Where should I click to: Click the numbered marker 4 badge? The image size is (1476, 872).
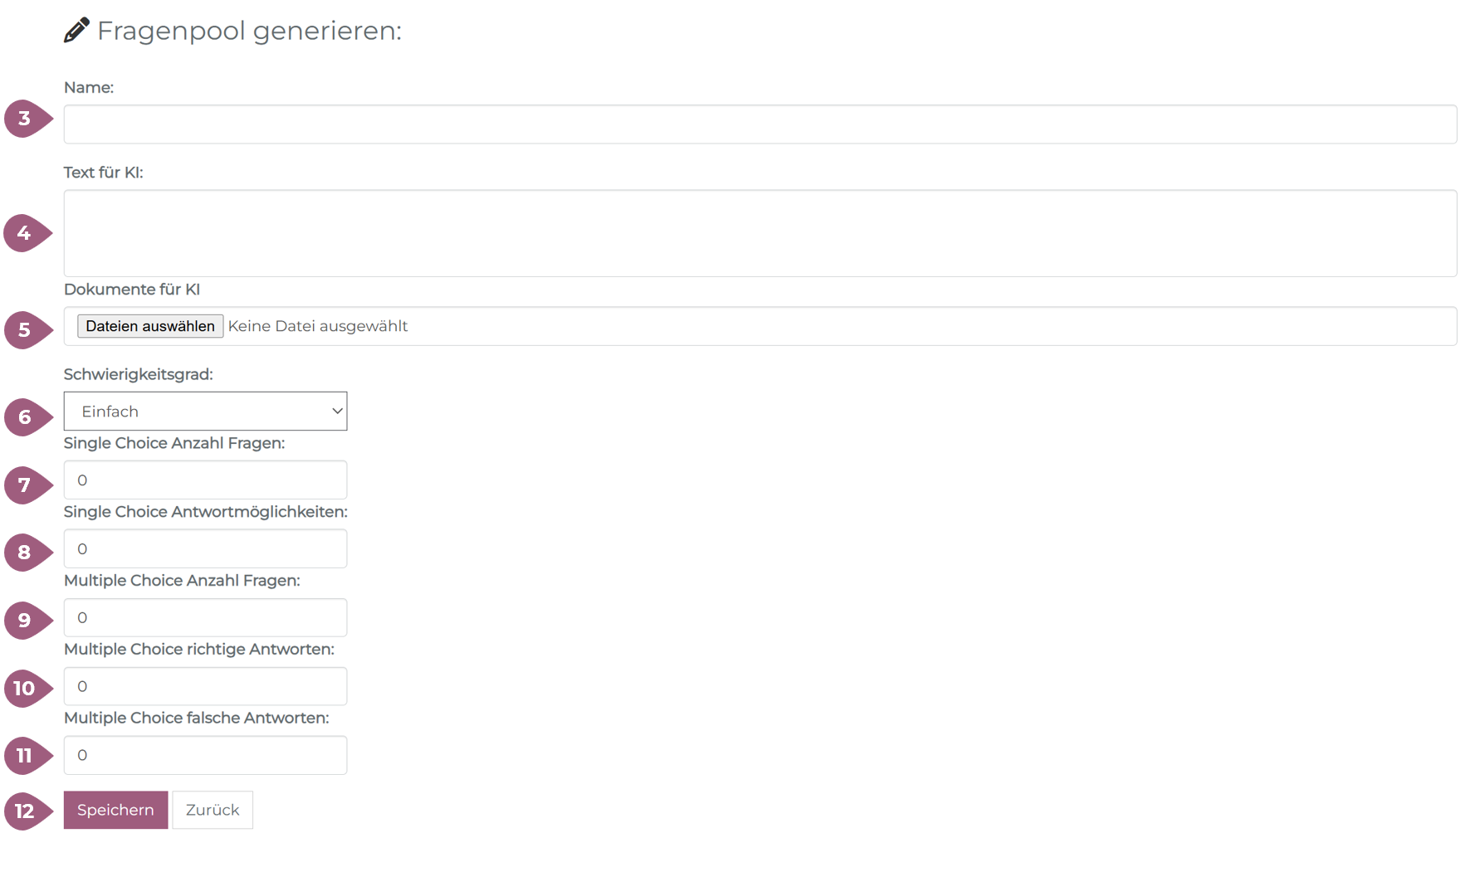[26, 233]
